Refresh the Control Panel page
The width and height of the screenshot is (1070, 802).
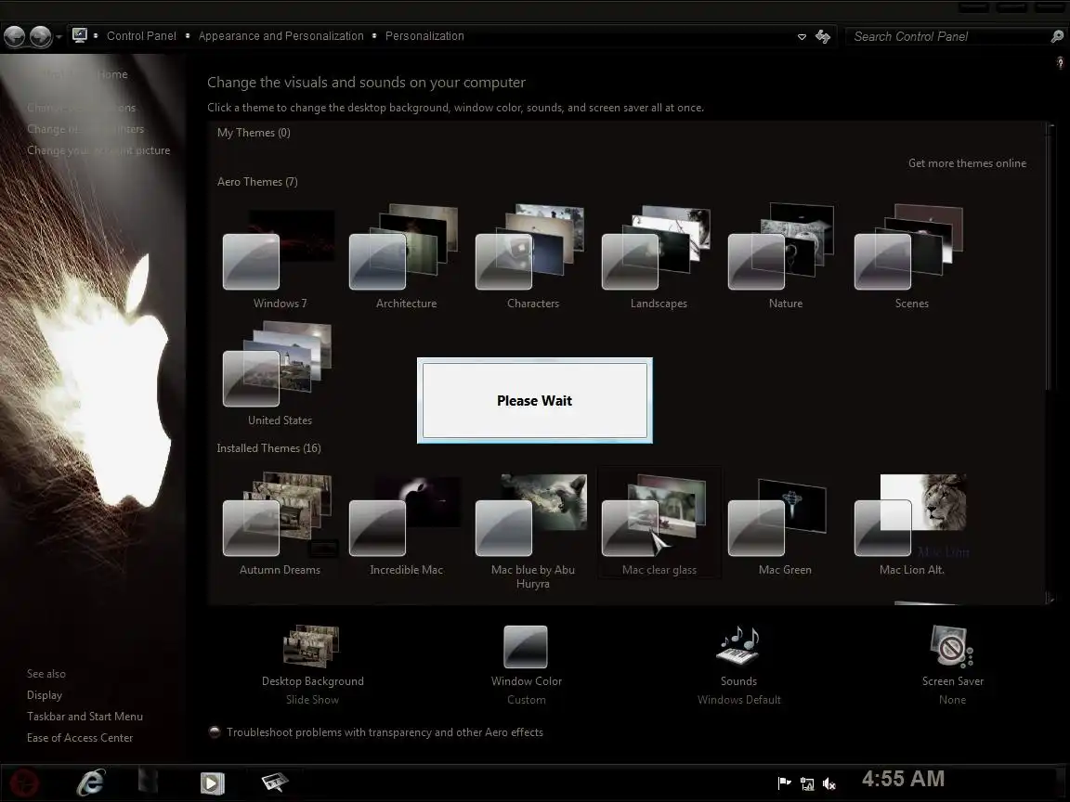point(823,36)
